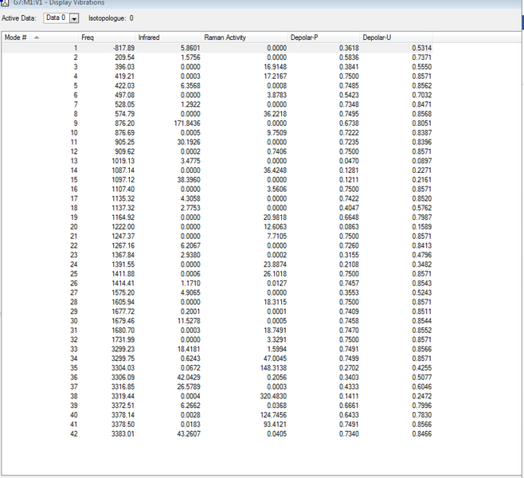Select the frequency value 909.62
524x478 pixels.
(125, 151)
